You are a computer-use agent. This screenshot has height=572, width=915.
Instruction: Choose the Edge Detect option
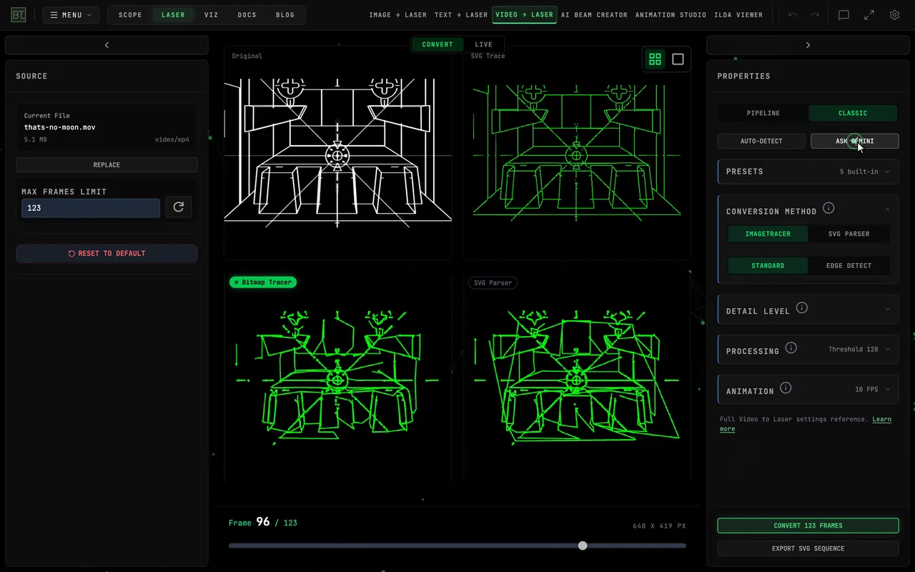(849, 265)
